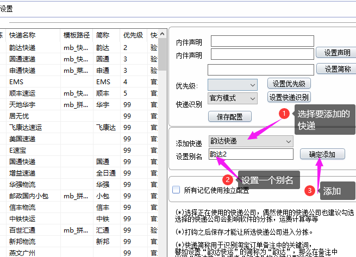Image resolution: width=356 pixels, height=257 pixels.
Task: Click the 华宇 abbreviation cell
Action: coord(103,105)
